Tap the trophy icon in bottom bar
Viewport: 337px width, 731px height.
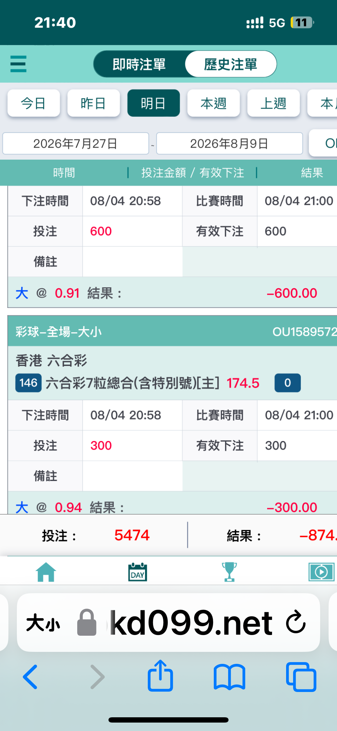click(229, 572)
